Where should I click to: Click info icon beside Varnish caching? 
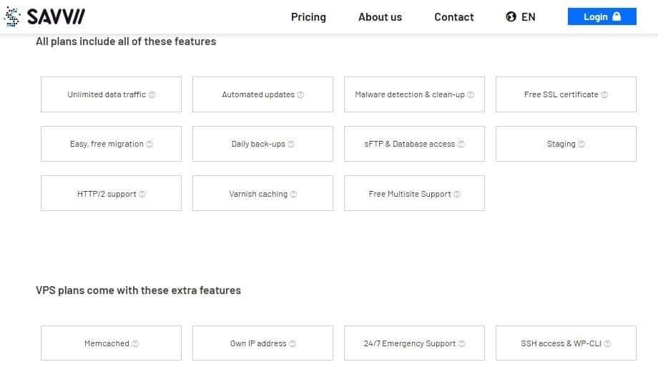293,194
